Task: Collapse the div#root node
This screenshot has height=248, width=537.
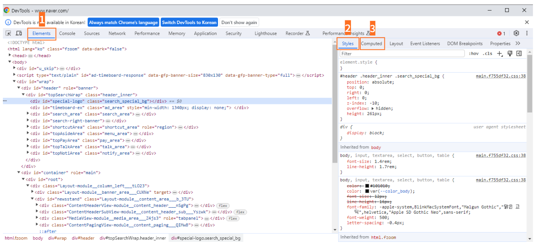Action: coord(23,179)
